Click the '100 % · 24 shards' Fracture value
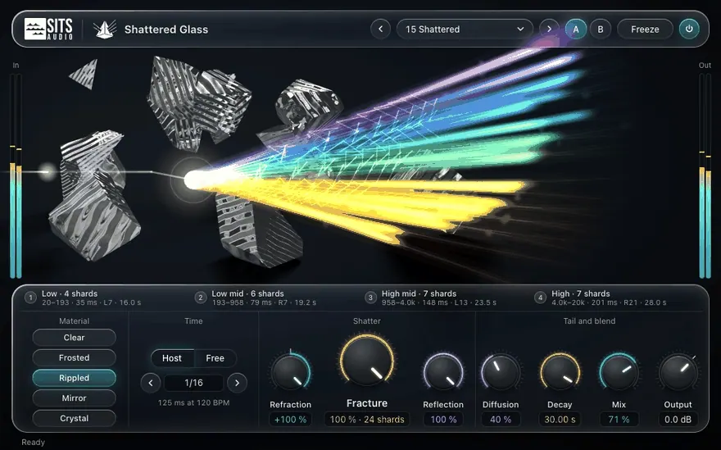 point(367,419)
